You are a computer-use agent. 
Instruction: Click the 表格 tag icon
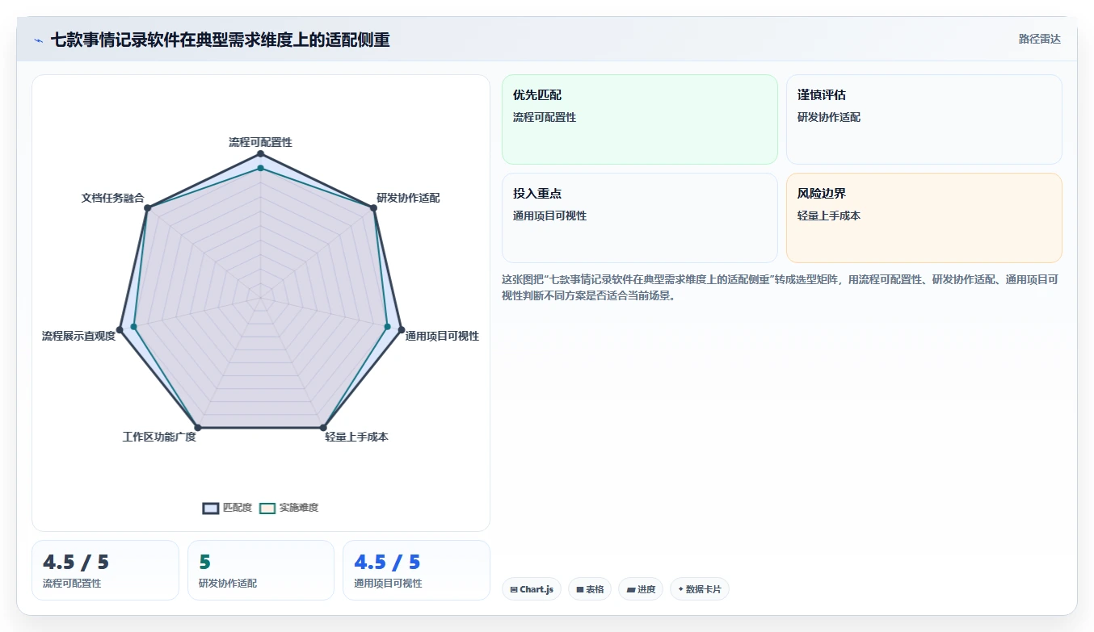[x=579, y=590]
